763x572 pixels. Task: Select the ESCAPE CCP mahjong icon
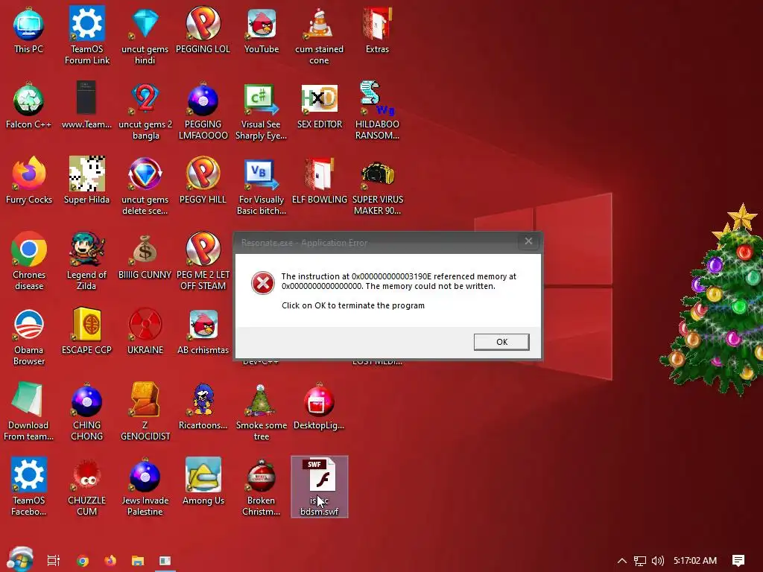tap(86, 331)
